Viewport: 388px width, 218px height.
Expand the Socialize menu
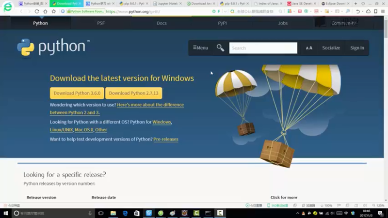pyautogui.click(x=331, y=47)
